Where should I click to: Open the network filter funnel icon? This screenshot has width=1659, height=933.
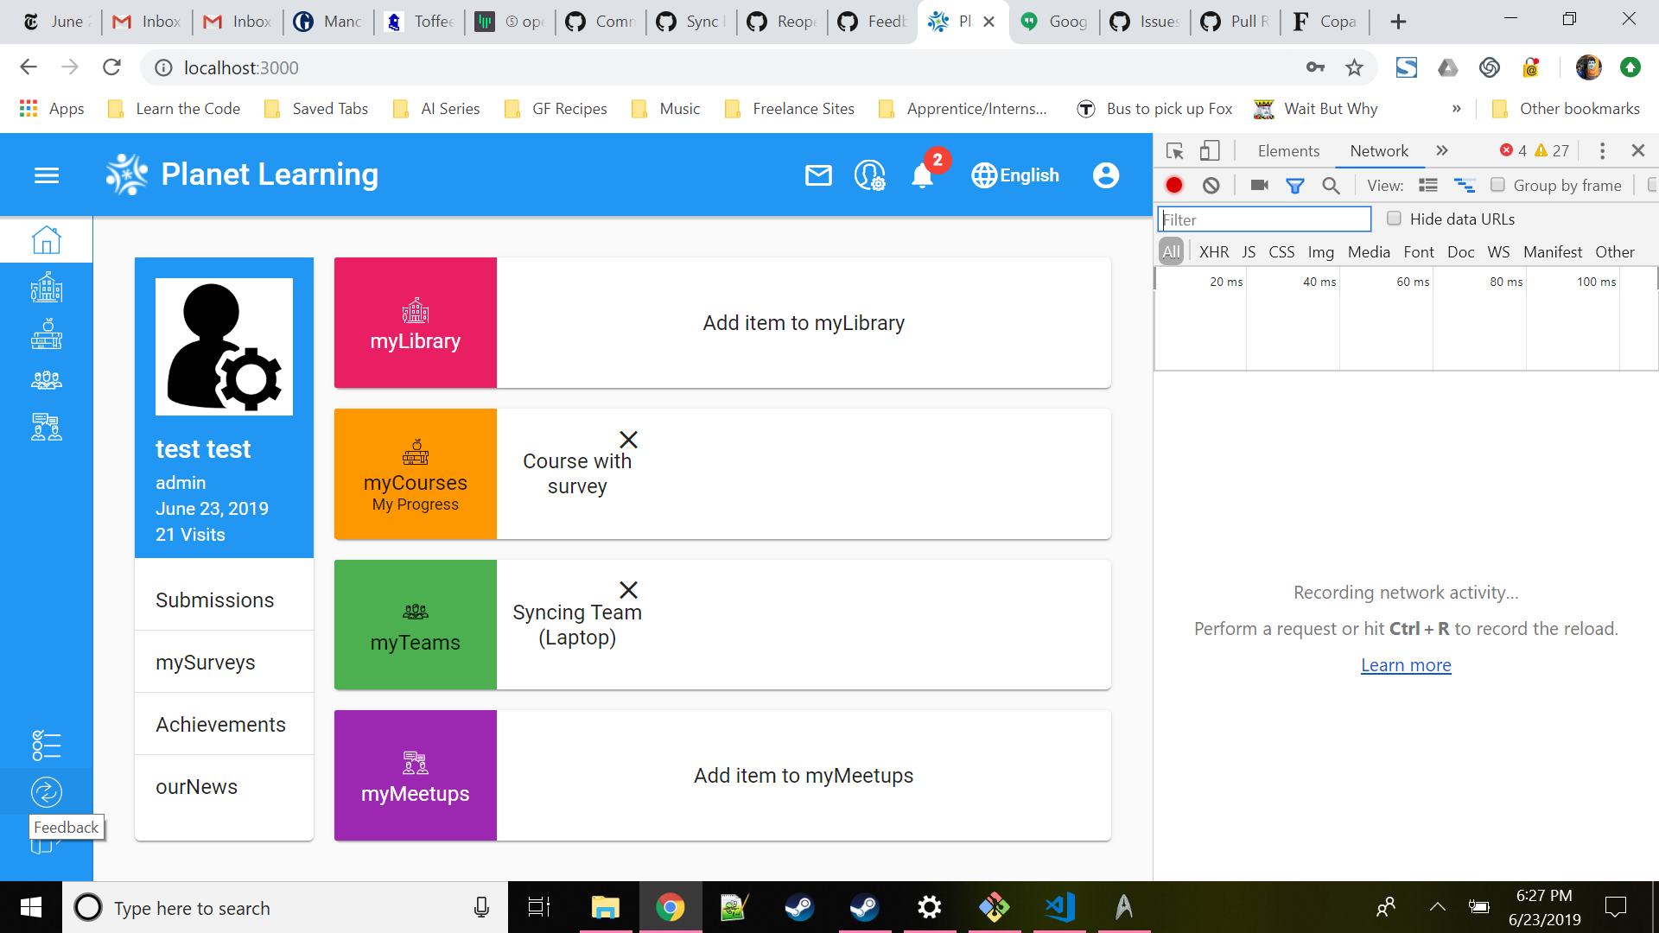[x=1295, y=185]
